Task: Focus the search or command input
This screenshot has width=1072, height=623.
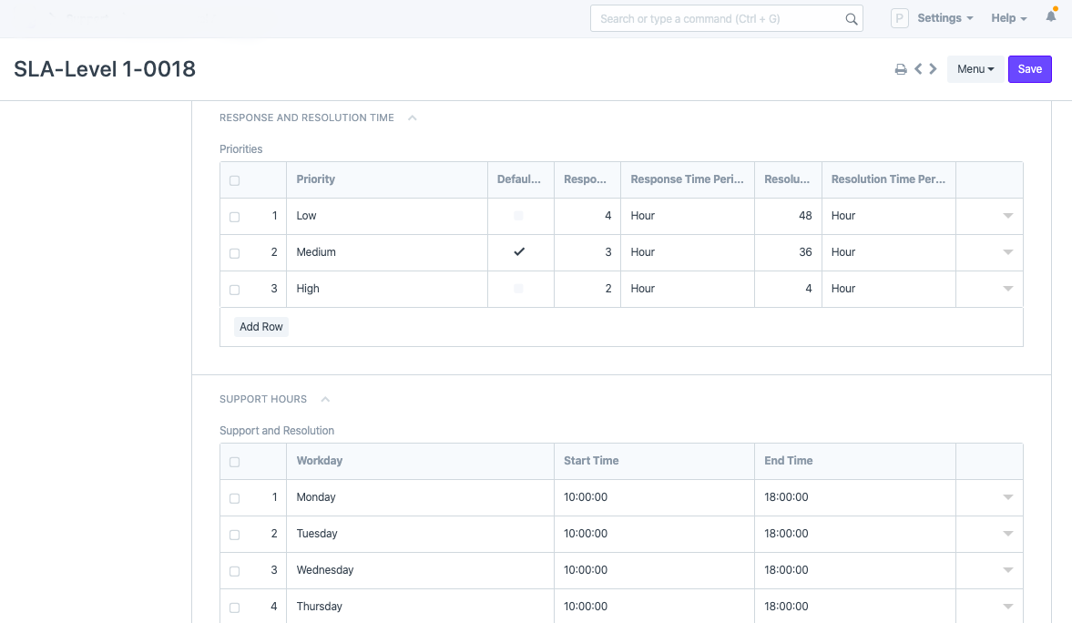Action: click(x=720, y=19)
